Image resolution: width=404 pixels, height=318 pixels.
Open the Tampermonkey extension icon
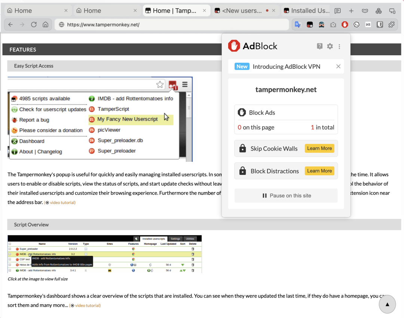click(x=310, y=24)
